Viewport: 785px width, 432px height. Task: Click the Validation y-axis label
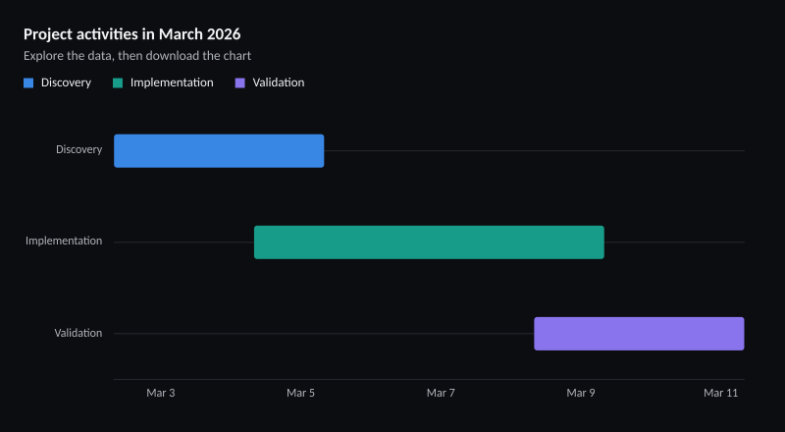coord(78,333)
